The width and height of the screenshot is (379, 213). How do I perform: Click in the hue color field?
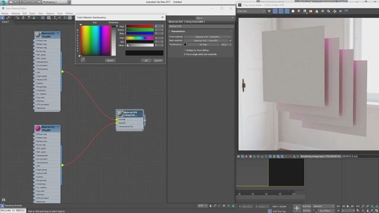95,41
